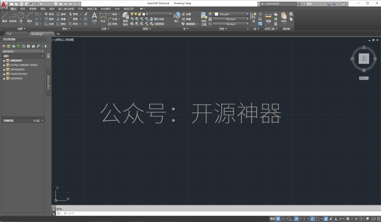Switch to the 原理图 (Schematic) ribbon tab
This screenshot has height=222, width=381.
33,9
